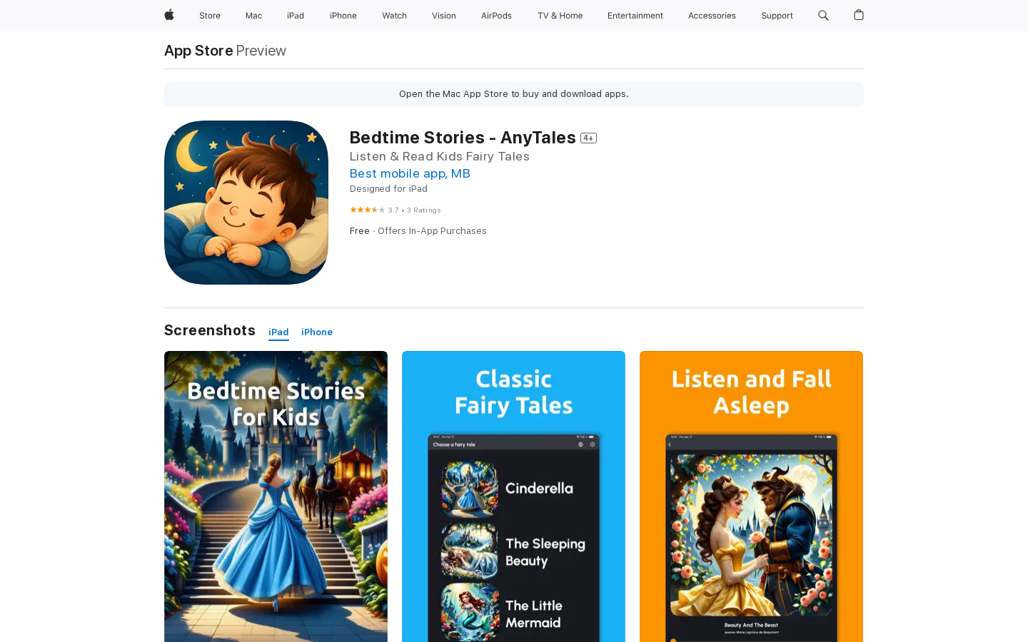Open the iPad menu in the navigation bar
Screen dimensions: 1028x642
tap(296, 16)
